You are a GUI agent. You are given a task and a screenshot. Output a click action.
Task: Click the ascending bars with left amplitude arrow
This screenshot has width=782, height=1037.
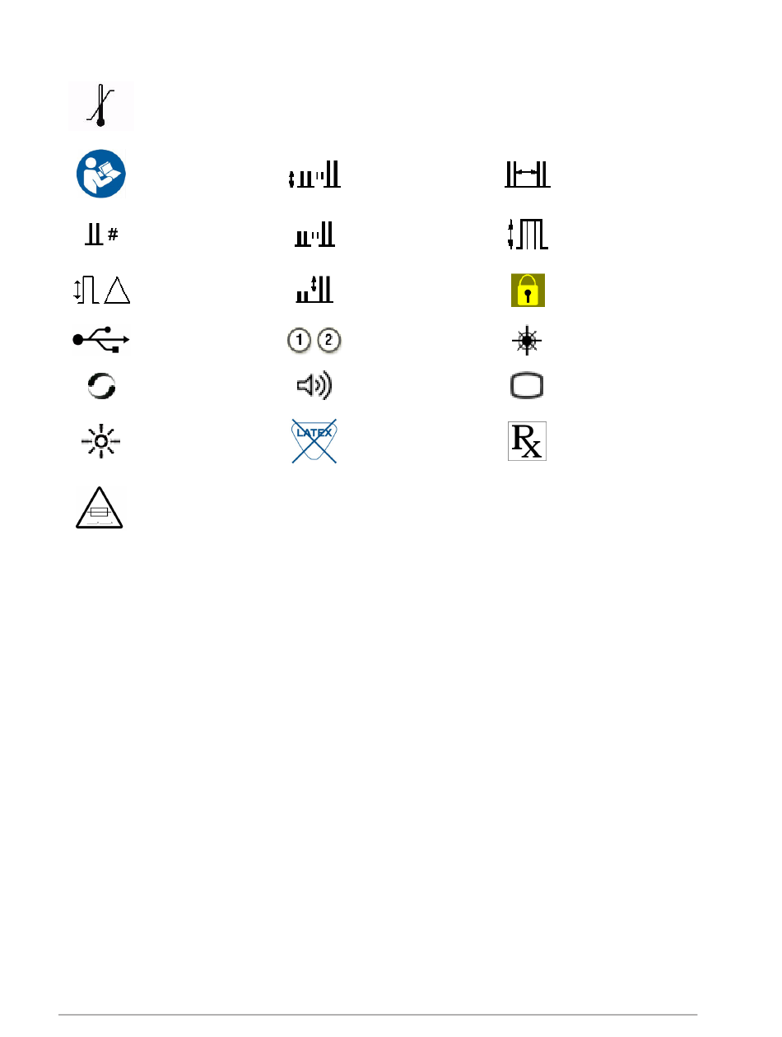(314, 175)
